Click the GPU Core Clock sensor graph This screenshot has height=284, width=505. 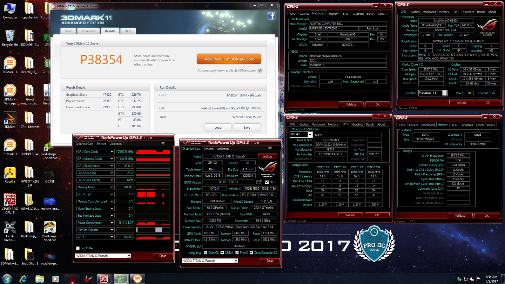(153, 152)
